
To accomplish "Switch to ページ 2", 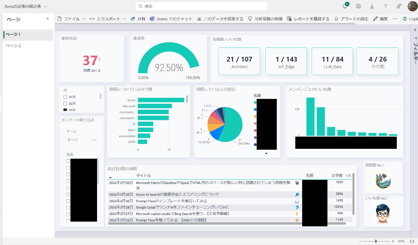I will 28,46.
